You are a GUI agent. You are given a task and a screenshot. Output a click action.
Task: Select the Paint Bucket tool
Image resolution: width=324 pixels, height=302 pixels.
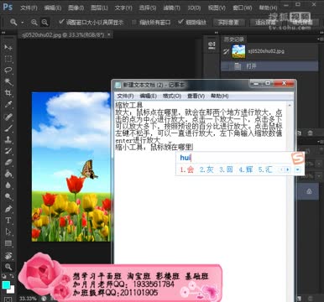(x=8, y=174)
